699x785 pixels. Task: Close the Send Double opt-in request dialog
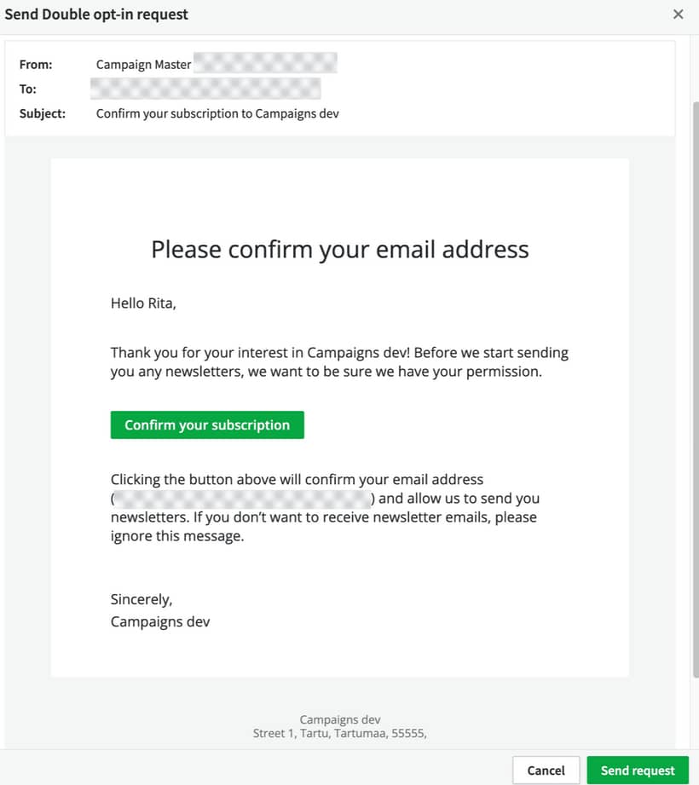pos(678,14)
